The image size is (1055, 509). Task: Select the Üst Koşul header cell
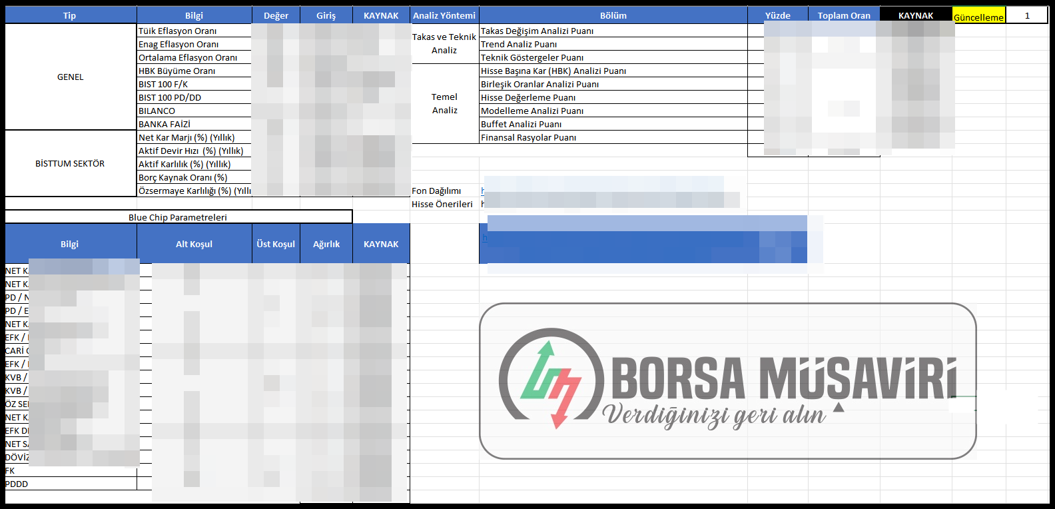[276, 244]
